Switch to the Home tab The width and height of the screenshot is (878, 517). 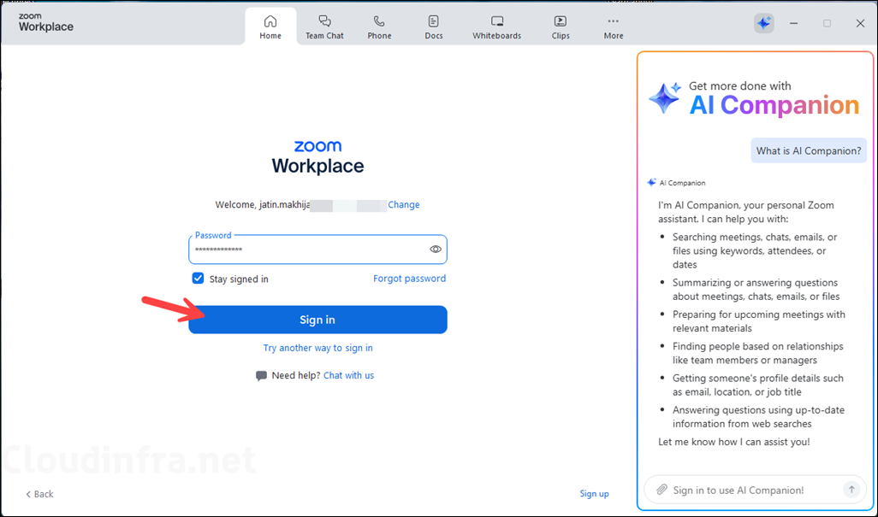click(270, 24)
